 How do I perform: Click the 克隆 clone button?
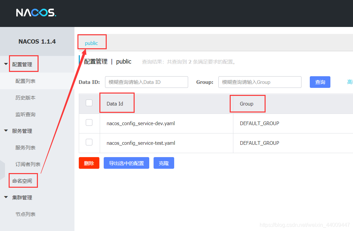point(164,163)
